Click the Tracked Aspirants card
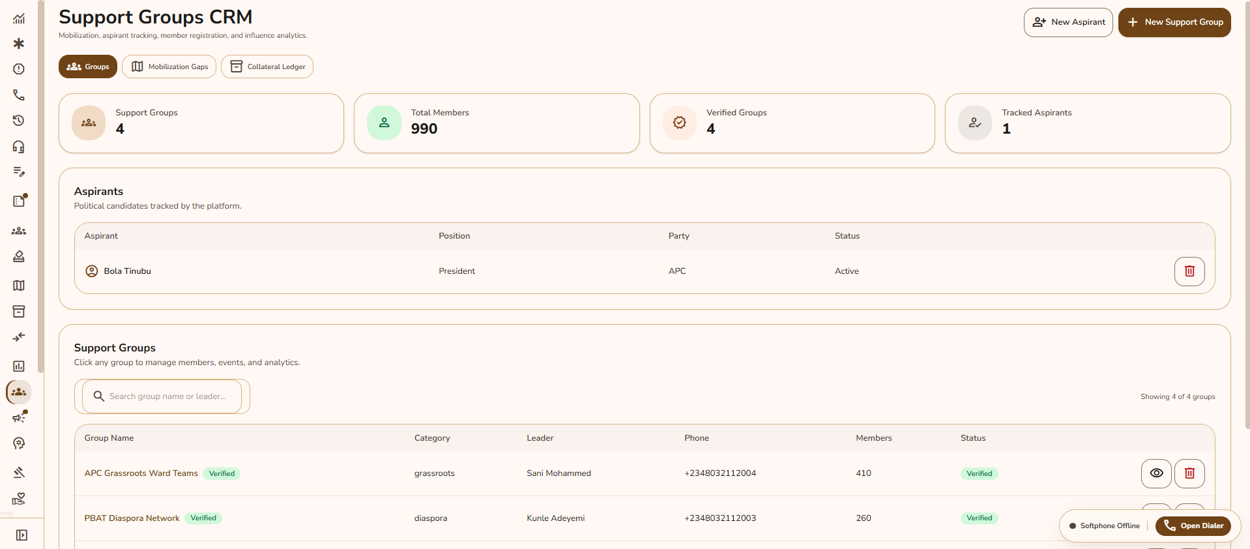Viewport: 1250px width, 549px height. [x=1088, y=123]
